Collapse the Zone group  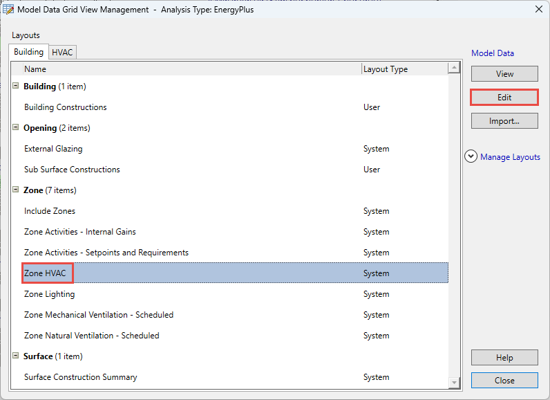(x=16, y=190)
